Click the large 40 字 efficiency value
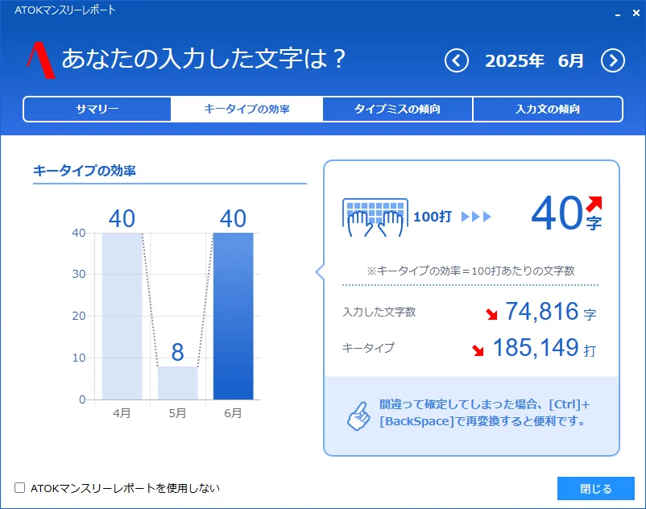This screenshot has width=646, height=509. pyautogui.click(x=566, y=213)
